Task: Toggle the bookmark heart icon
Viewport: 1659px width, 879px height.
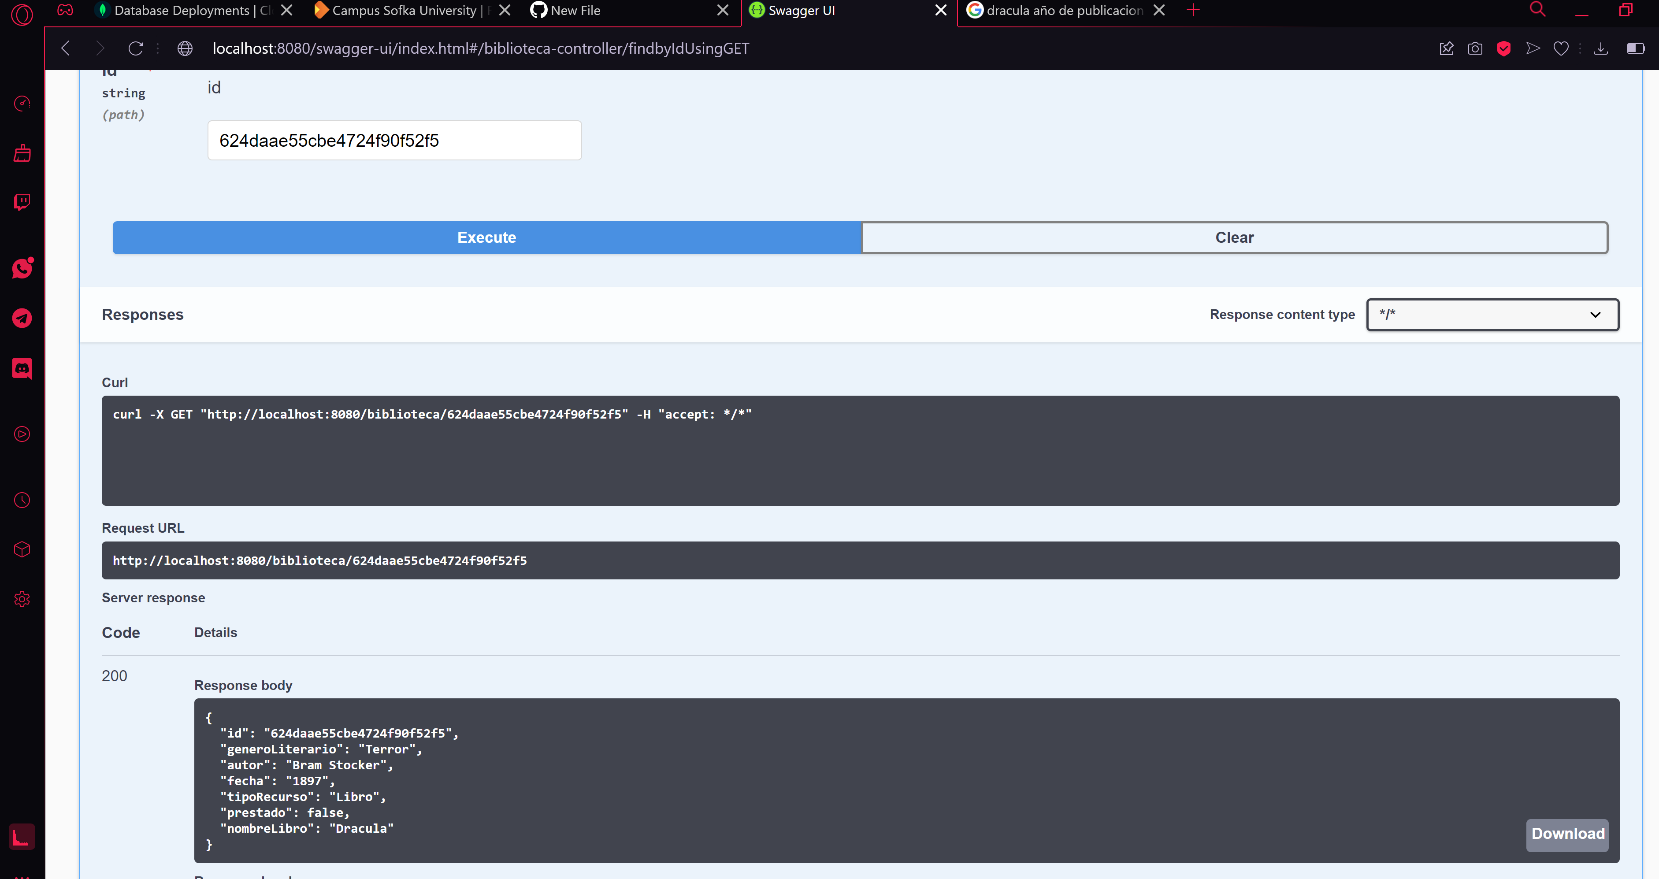Action: pyautogui.click(x=1561, y=48)
